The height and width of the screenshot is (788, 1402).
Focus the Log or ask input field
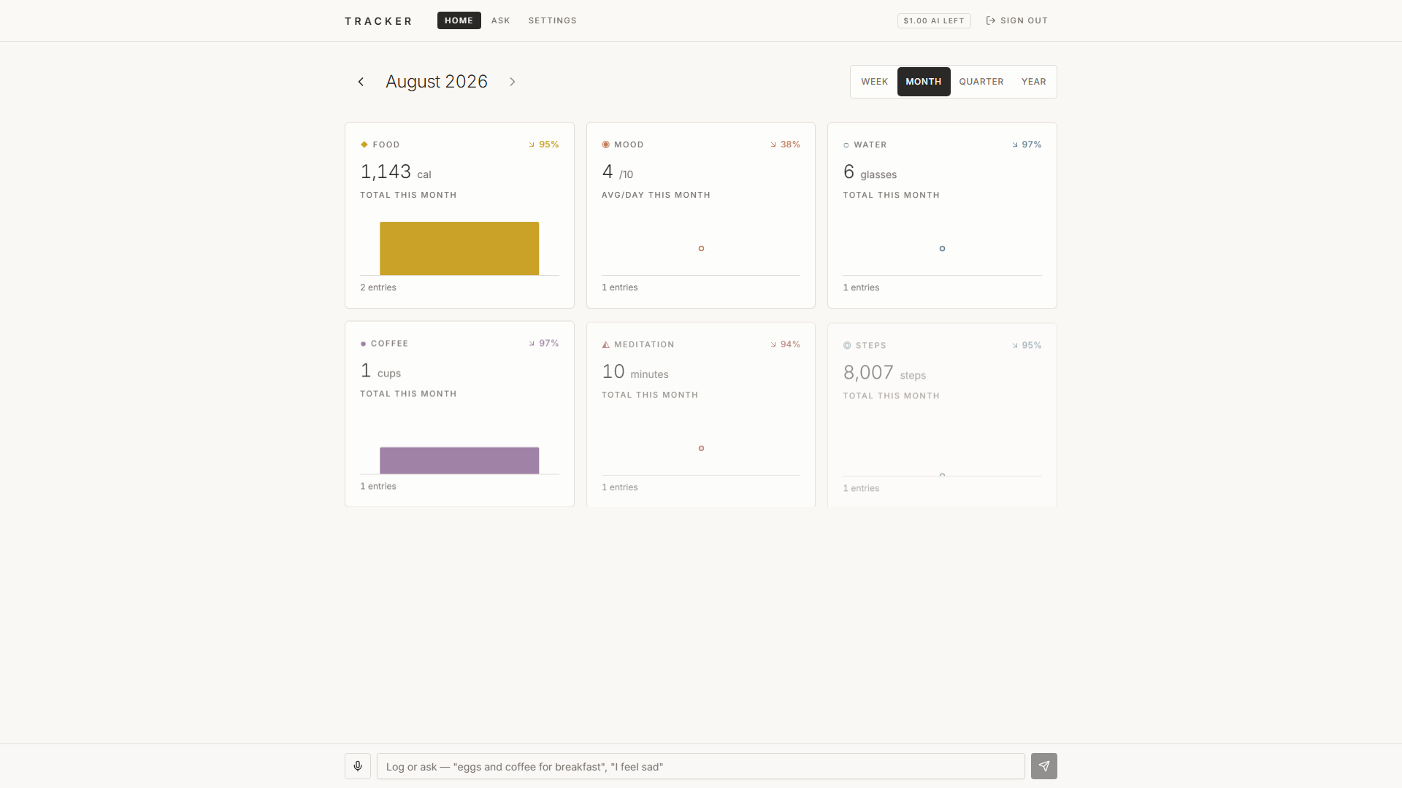[701, 766]
